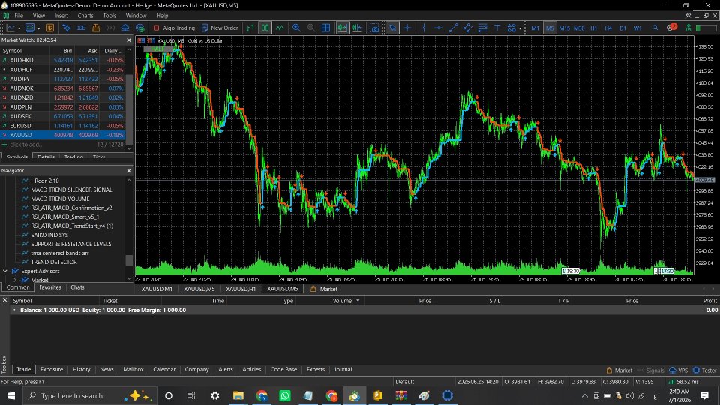Open the dollar-sign Market Watch icon
Viewport: 720px width, 405px height.
49,28
